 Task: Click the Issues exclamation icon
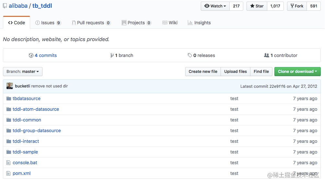coord(38,23)
